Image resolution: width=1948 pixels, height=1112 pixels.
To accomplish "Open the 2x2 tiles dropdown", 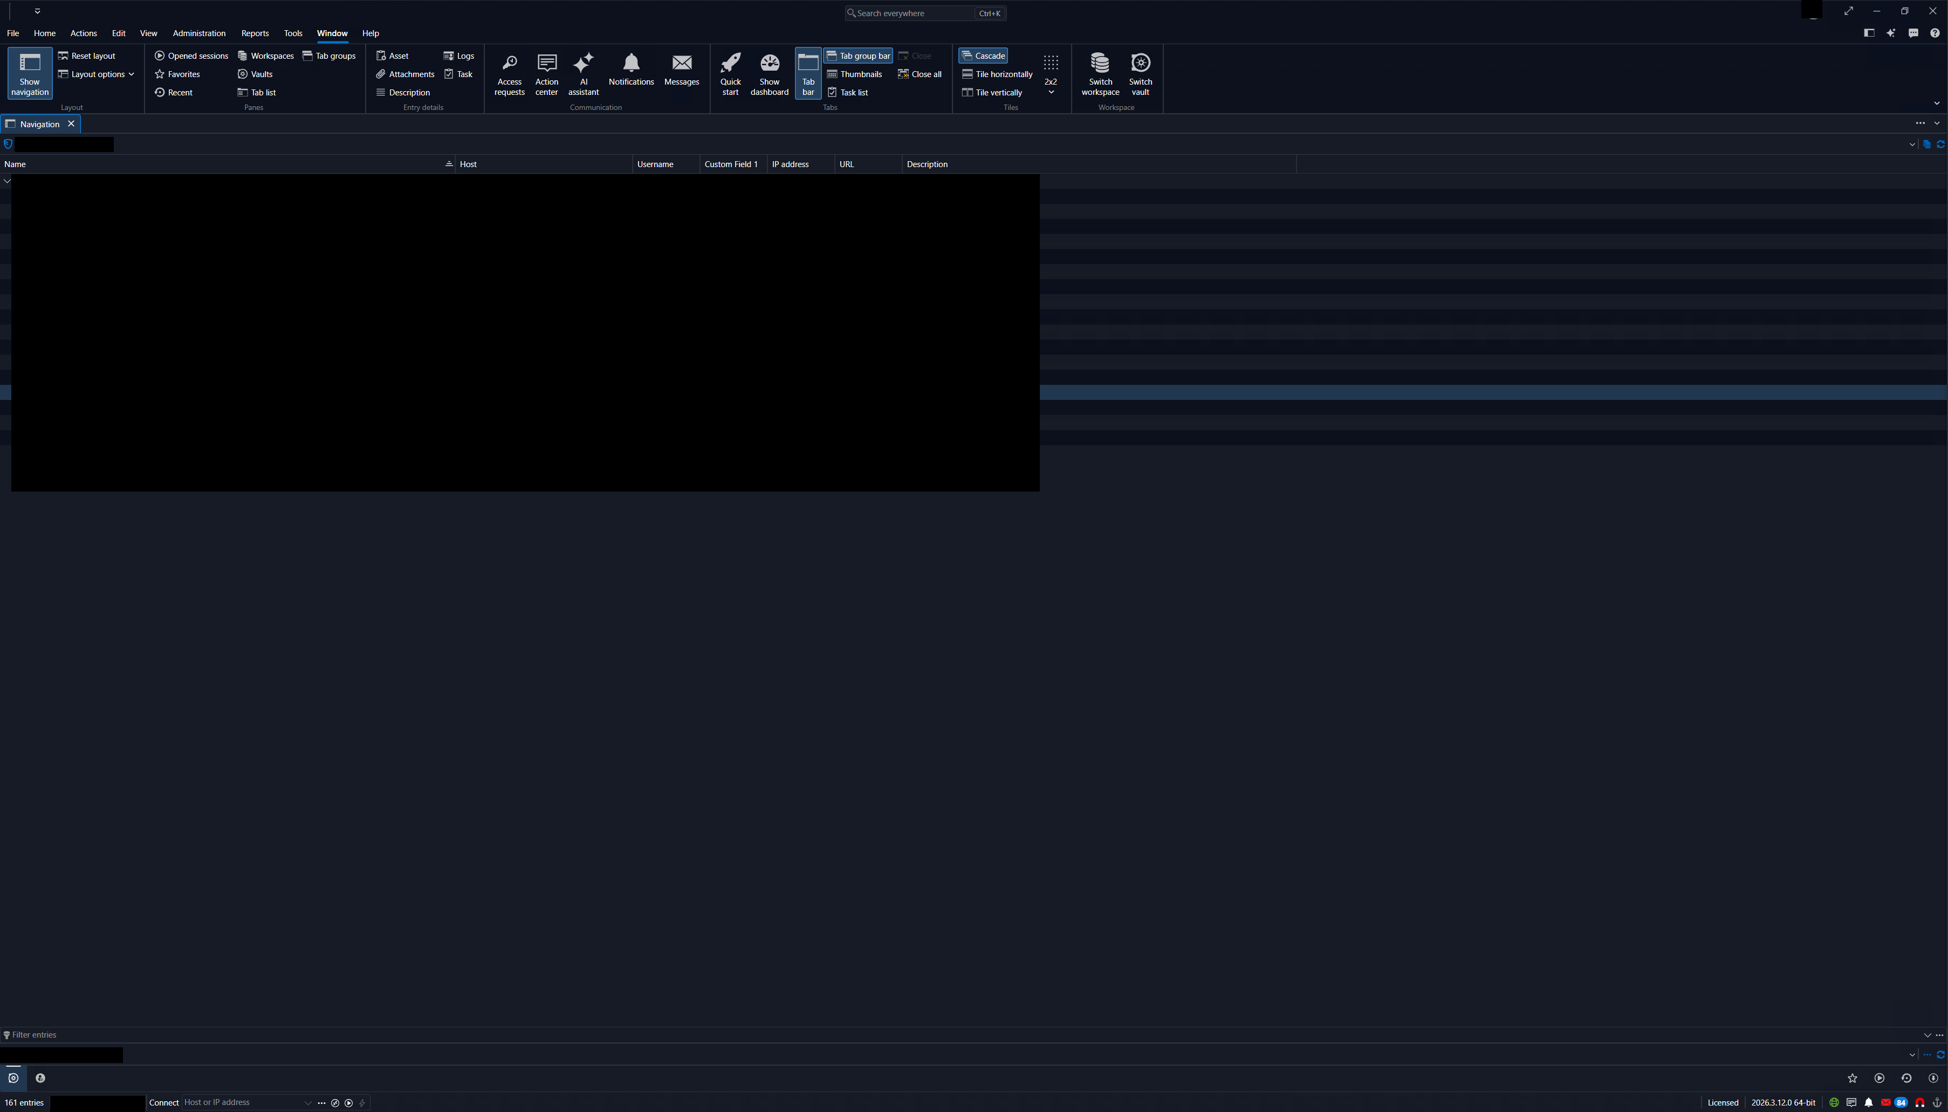I will (1051, 74).
